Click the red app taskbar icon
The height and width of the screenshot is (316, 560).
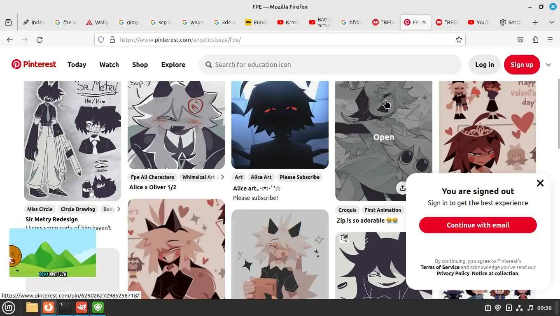click(82, 307)
